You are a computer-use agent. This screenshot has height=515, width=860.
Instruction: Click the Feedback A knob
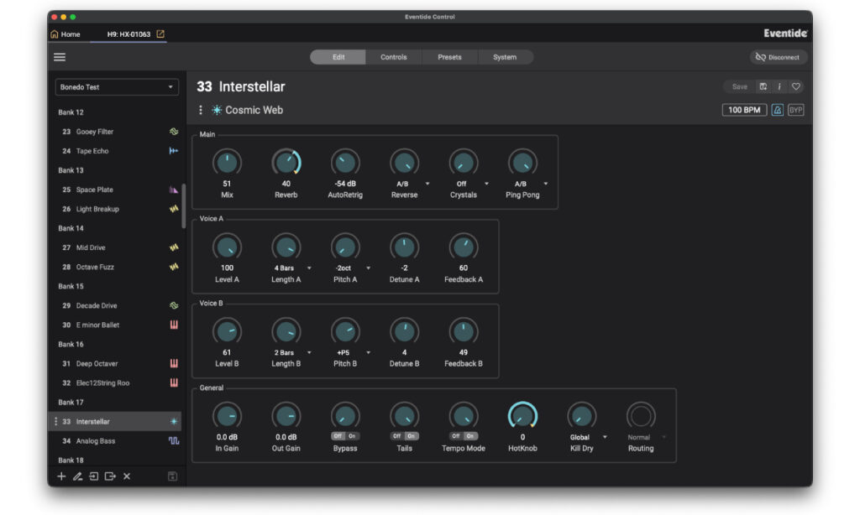click(x=464, y=247)
